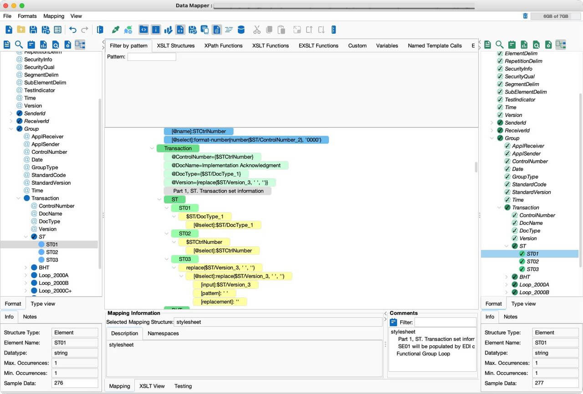The height and width of the screenshot is (394, 583).
Task: Open the Named Template Calls tab
Action: [435, 45]
